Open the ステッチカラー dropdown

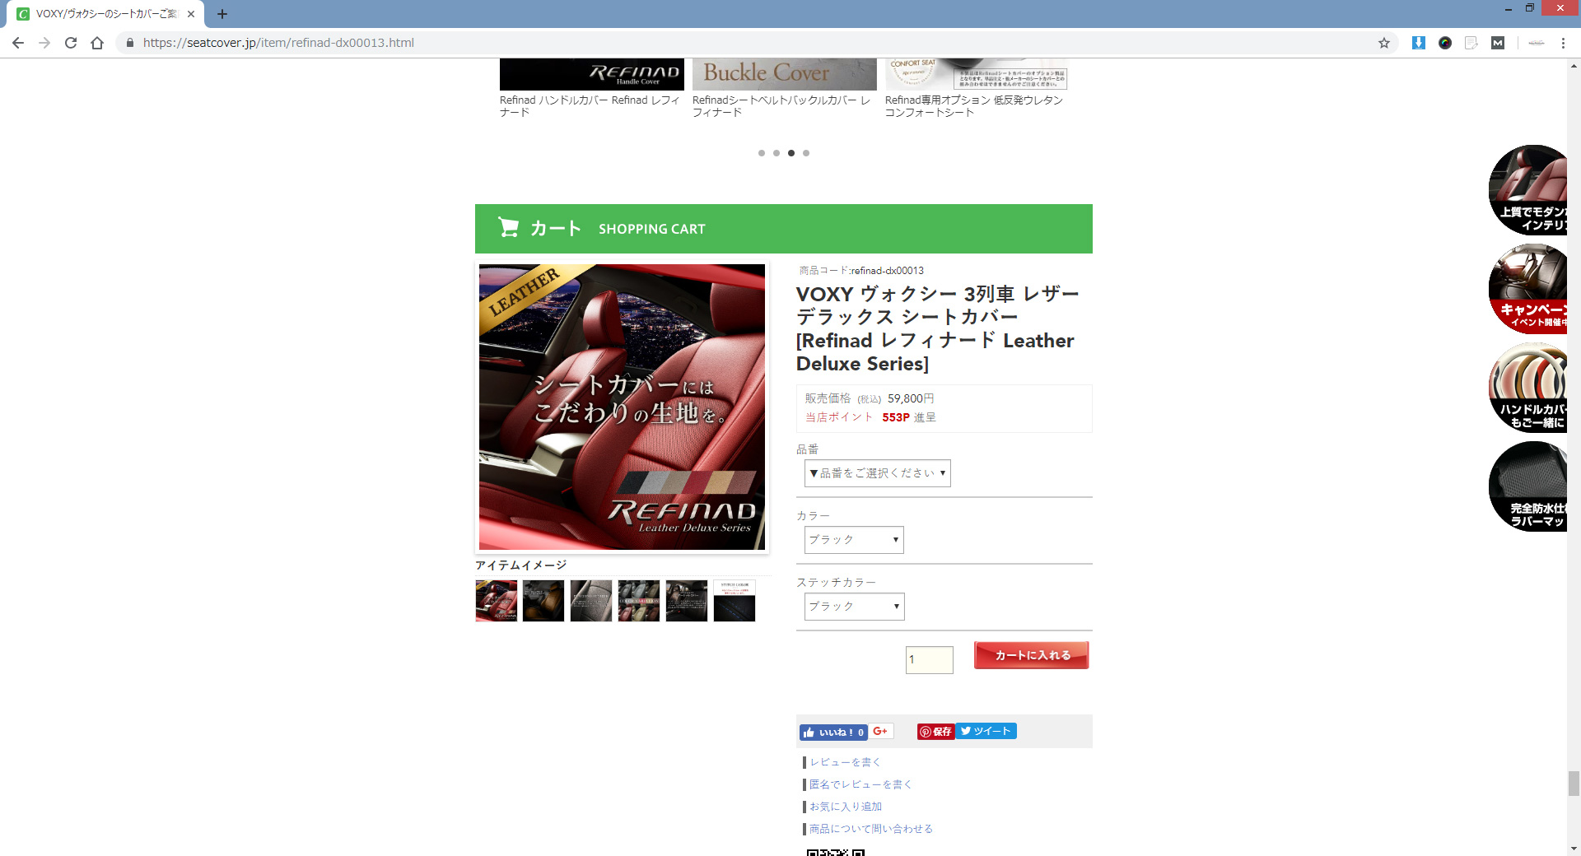pos(855,607)
